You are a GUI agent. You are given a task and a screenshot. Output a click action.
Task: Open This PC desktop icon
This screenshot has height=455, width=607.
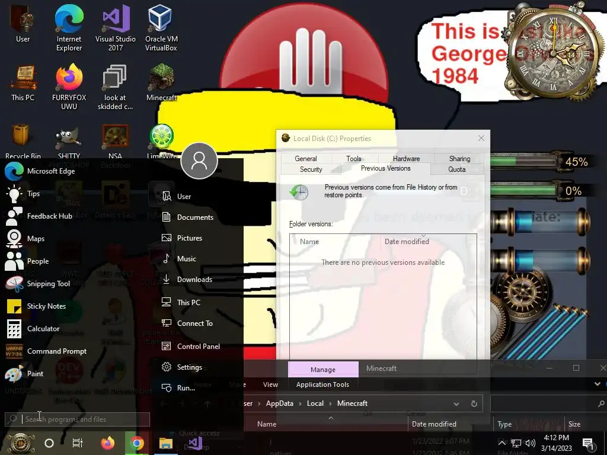pos(23,83)
